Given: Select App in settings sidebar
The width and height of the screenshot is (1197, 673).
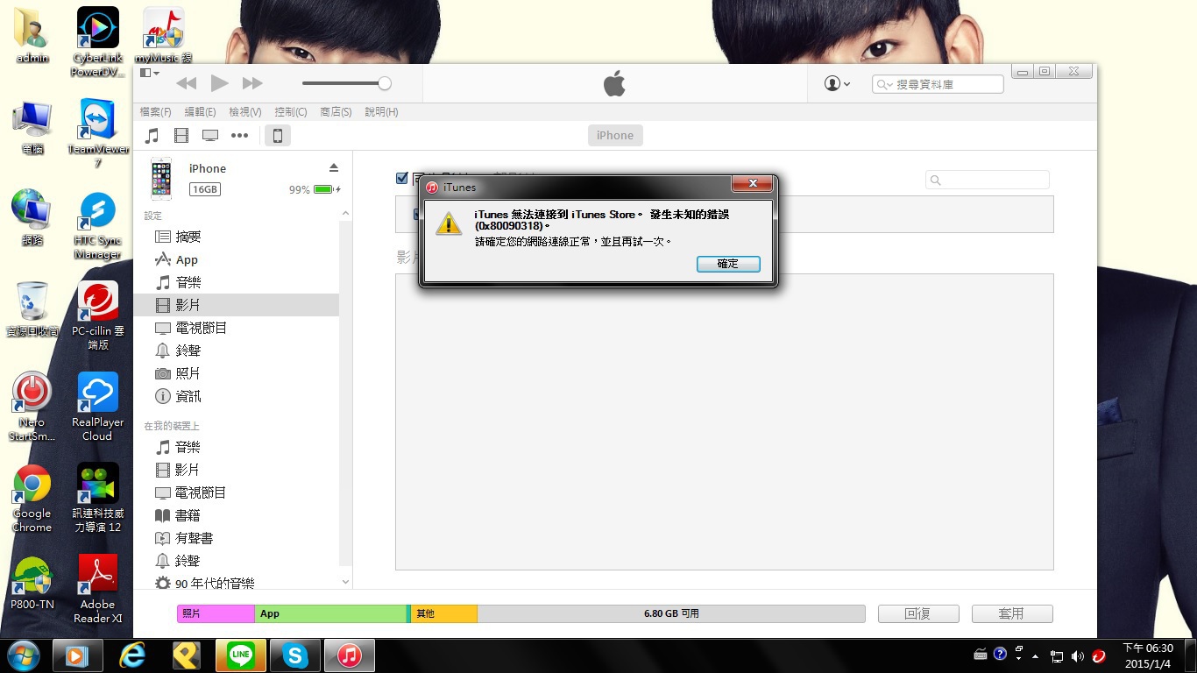Looking at the screenshot, I should click(236, 259).
